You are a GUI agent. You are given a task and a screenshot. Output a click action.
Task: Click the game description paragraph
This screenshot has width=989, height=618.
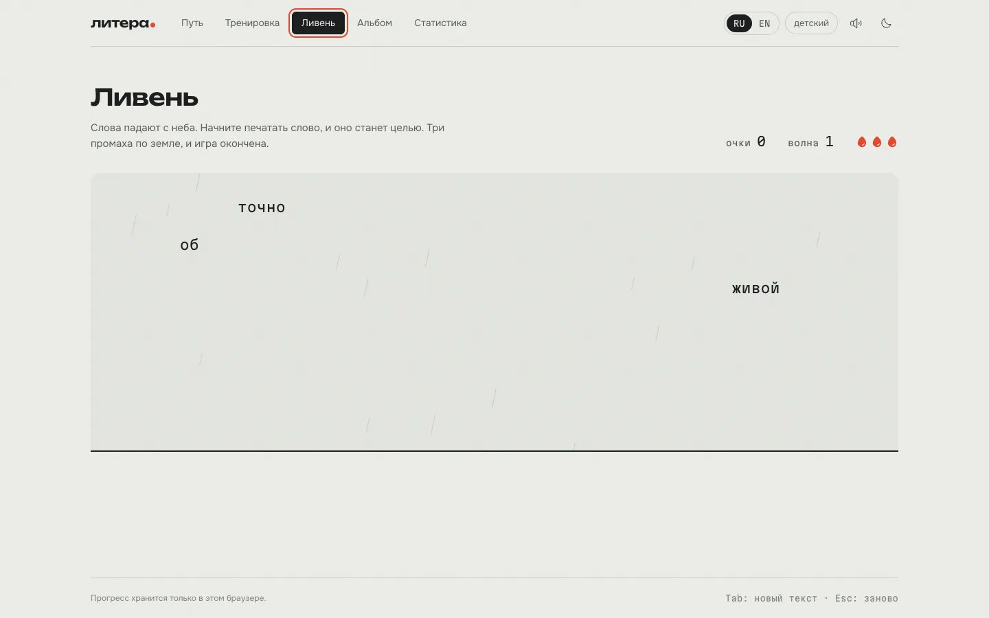tap(268, 135)
